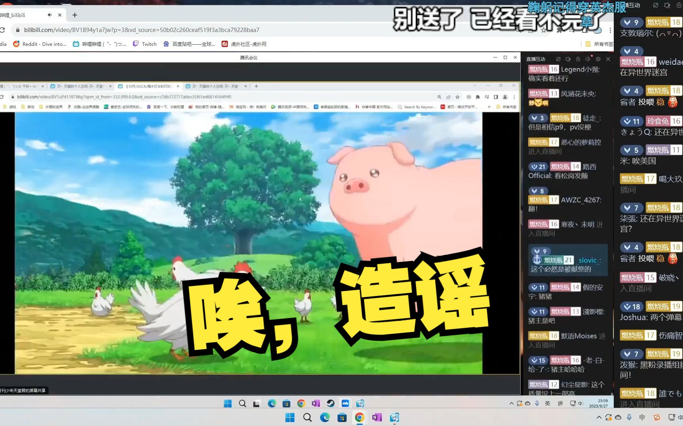Open a new tab in the outer Chrome window
The image size is (683, 426).
(75, 15)
